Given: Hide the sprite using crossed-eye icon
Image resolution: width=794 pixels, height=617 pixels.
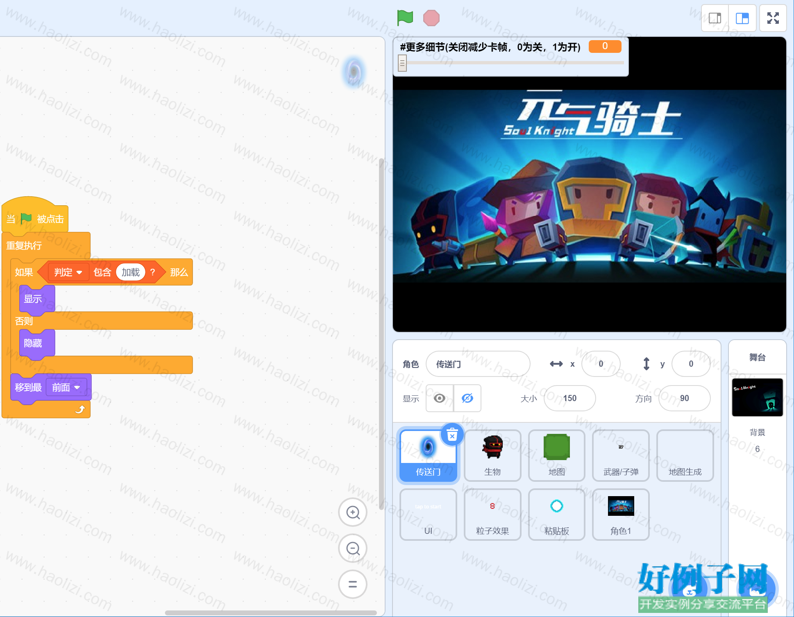Looking at the screenshot, I should pyautogui.click(x=467, y=398).
